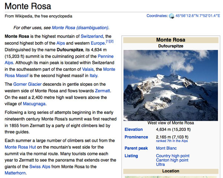Open the Monte Rosa Hut link
This screenshot has width=223, height=178.
20,147
